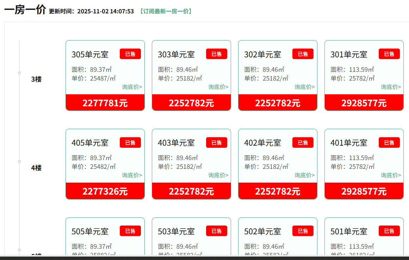Ask bottom price for unit 401
The width and height of the screenshot is (409, 260).
(x=391, y=175)
